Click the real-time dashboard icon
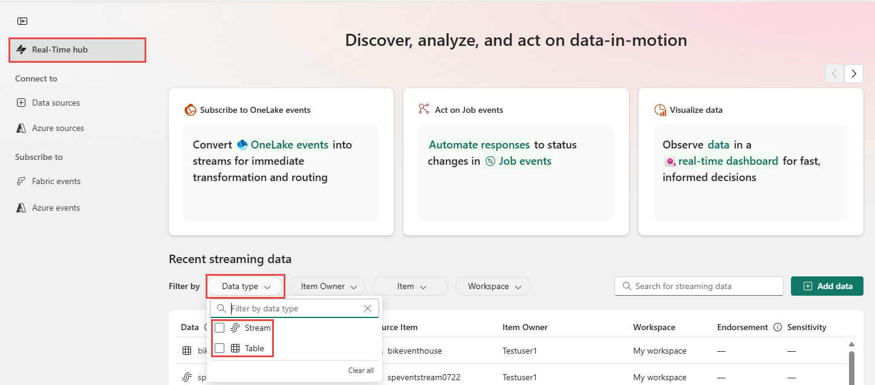The height and width of the screenshot is (385, 875). tap(670, 162)
